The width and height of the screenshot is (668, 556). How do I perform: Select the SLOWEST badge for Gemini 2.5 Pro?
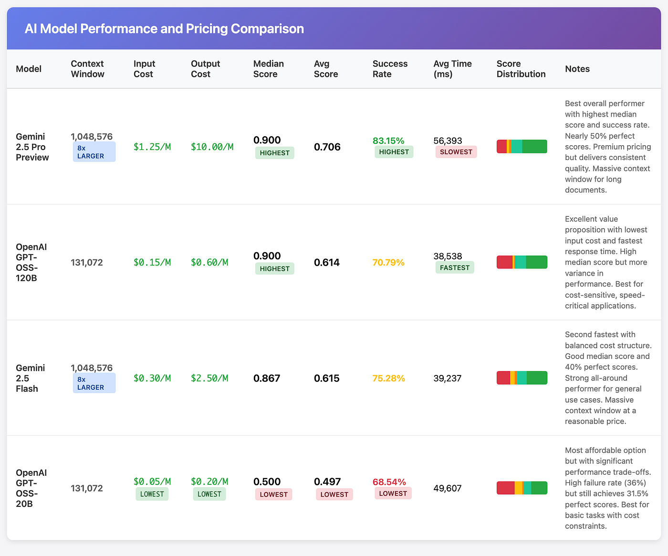456,152
